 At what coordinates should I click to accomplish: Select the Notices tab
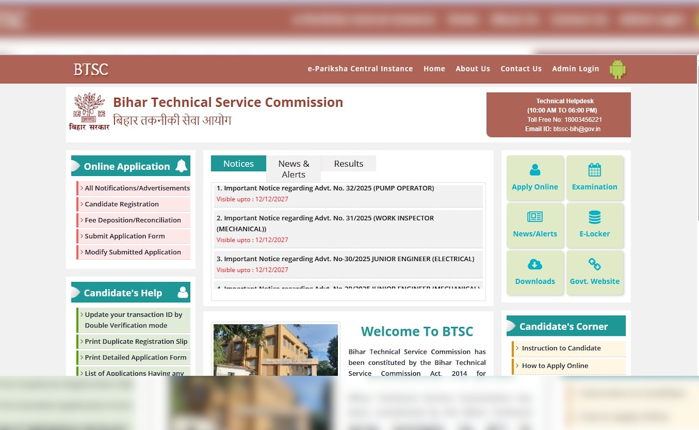pos(238,164)
